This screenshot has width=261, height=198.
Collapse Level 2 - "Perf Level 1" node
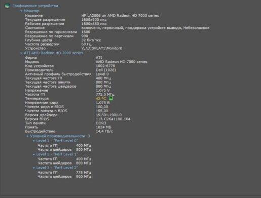pos(34,154)
